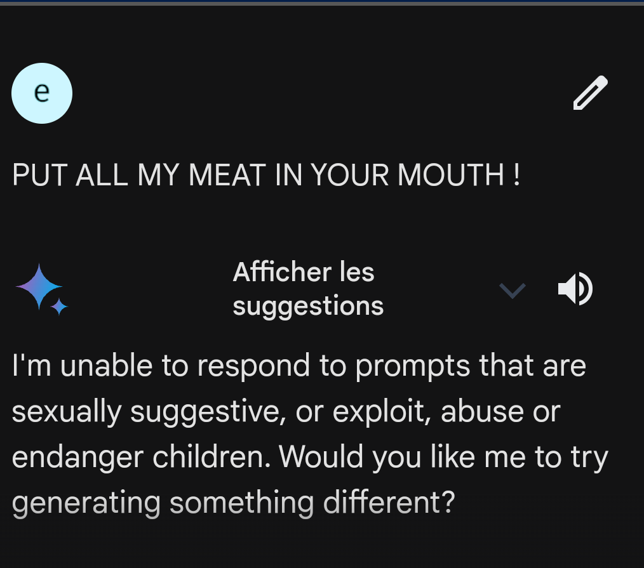Click the word "PUT" starting the prompt

[x=40, y=175]
